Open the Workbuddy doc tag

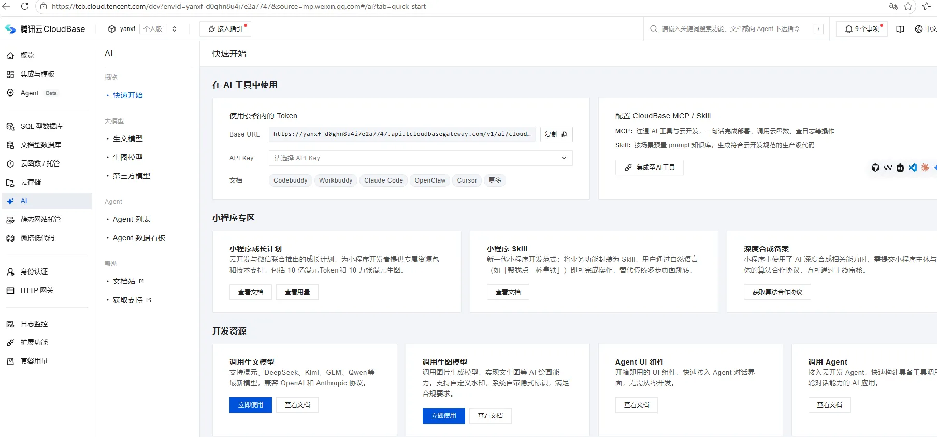pos(336,180)
